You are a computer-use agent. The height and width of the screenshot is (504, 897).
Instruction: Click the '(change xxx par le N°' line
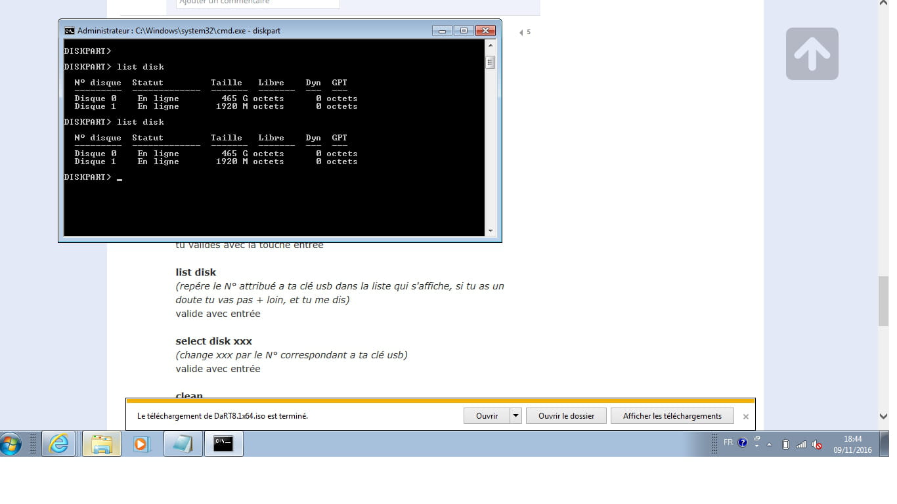[292, 355]
